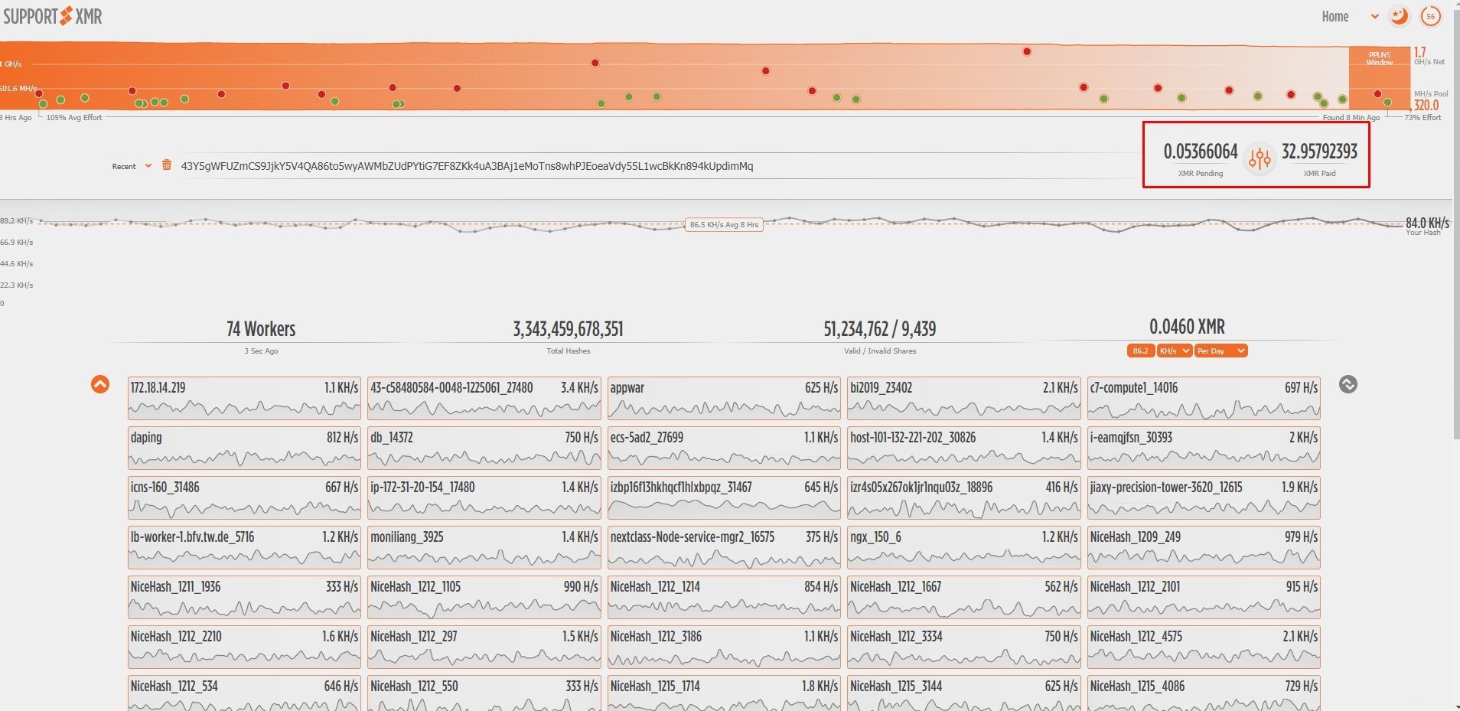
Task: Open worker card jiaxy-precision-tower-3620_12615
Action: coord(1204,497)
